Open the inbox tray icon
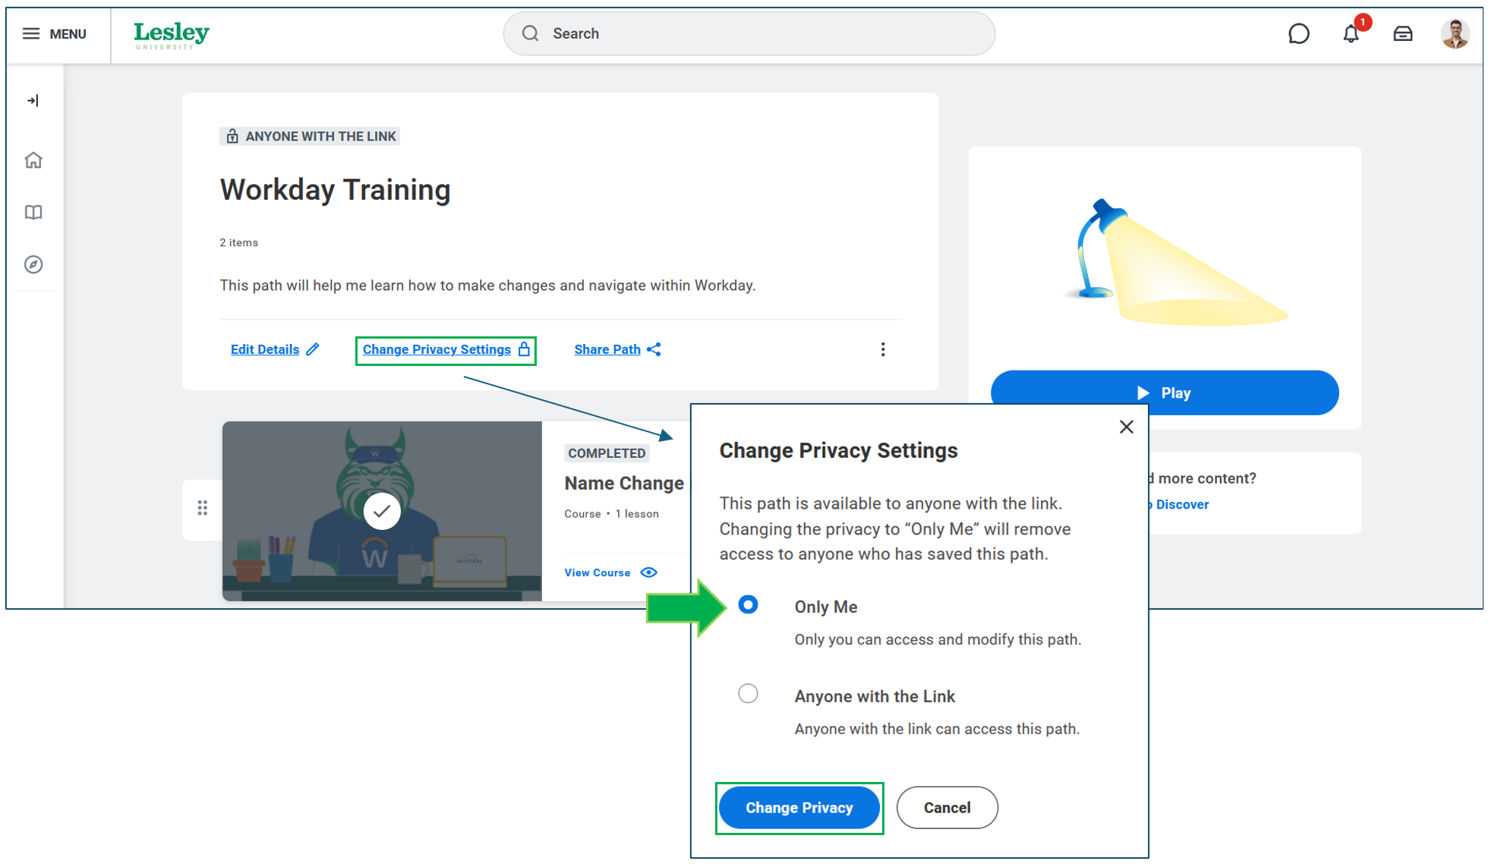 tap(1402, 33)
